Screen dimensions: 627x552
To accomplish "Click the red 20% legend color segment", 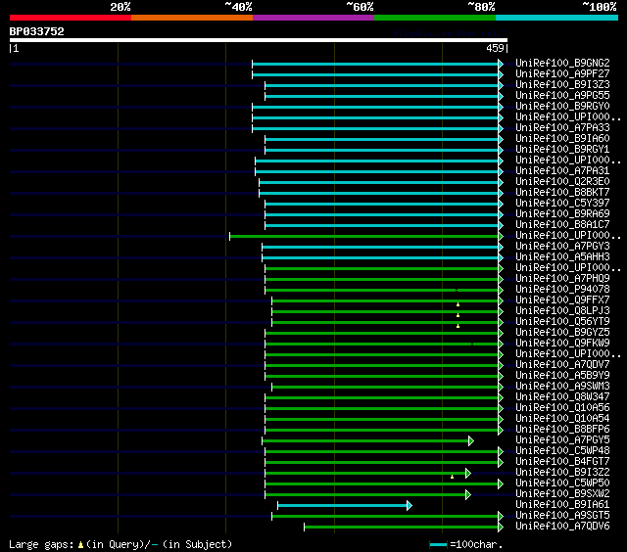I will (x=71, y=18).
